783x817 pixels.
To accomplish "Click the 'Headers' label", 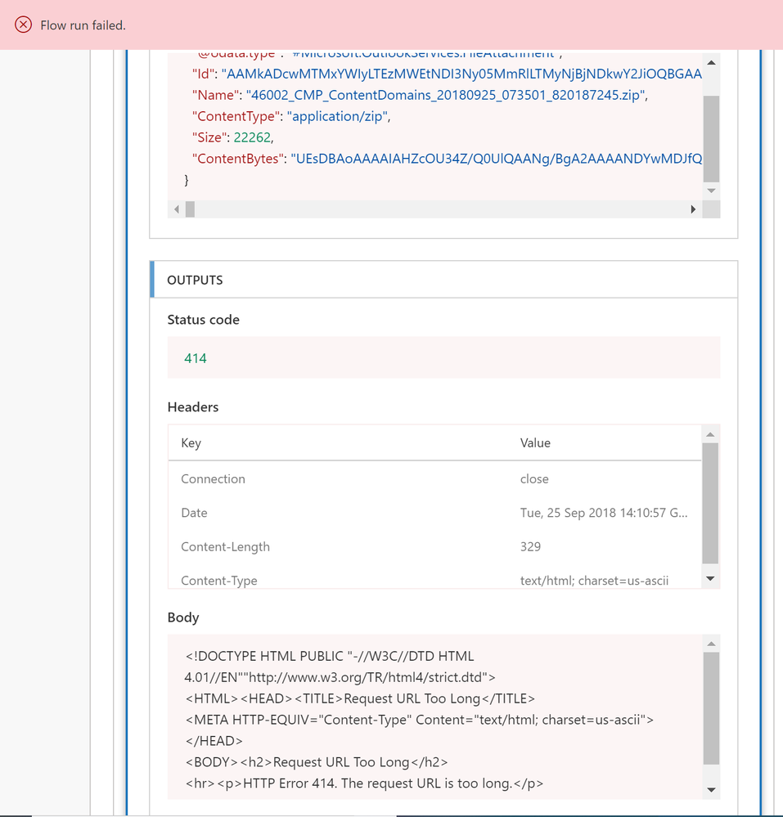I will (x=193, y=407).
